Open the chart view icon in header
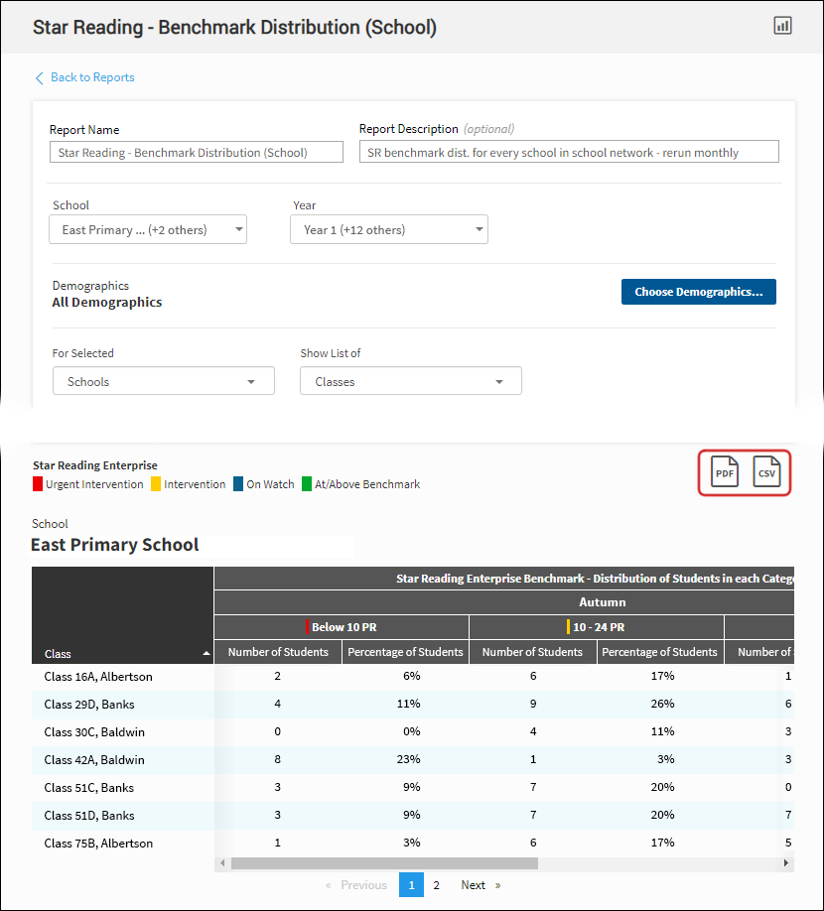The image size is (824, 911). click(782, 26)
